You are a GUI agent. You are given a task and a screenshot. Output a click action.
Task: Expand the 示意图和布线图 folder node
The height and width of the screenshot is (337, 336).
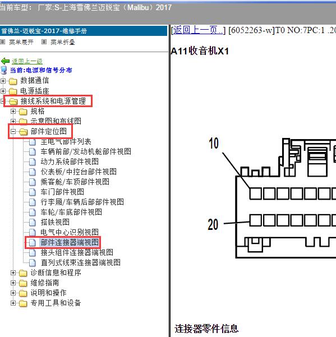[x=13, y=122]
